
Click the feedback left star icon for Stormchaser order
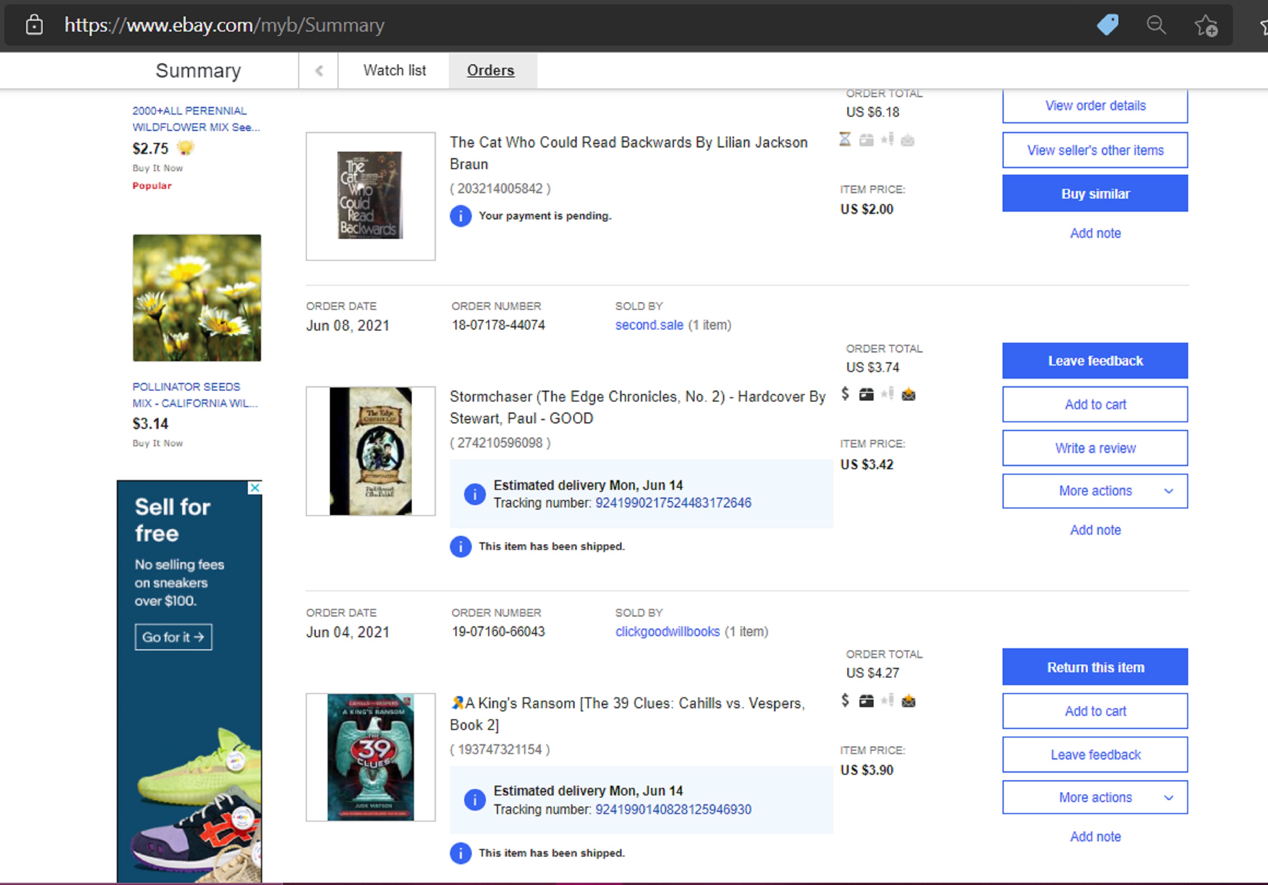tap(887, 393)
